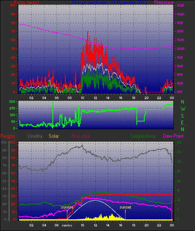Screen dimensions: 195x231
Task: Click the hour '04' label under the bottom graph
Action: 44,225
